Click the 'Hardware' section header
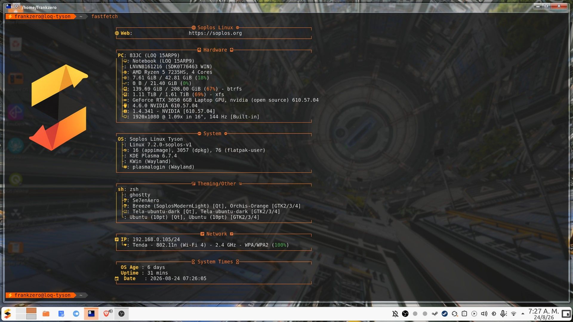This screenshot has height=322, width=573. [215, 50]
